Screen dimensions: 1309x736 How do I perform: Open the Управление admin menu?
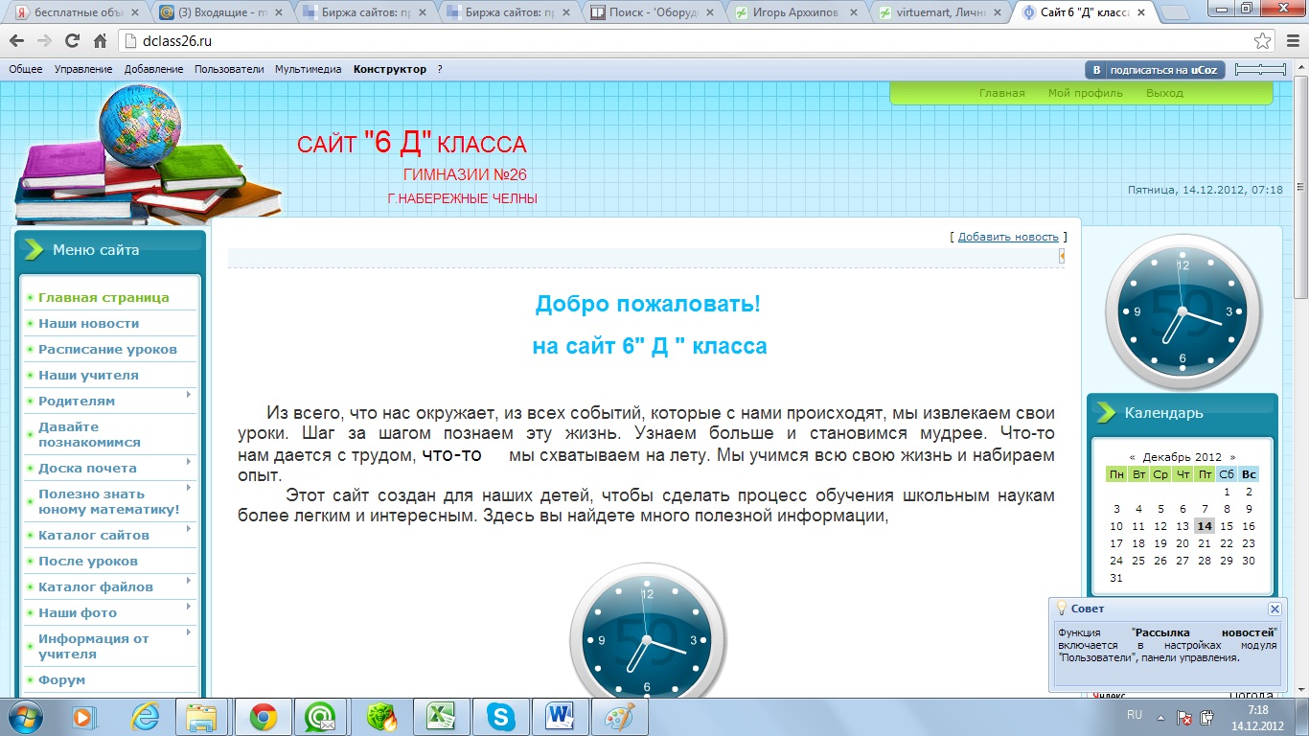(83, 69)
